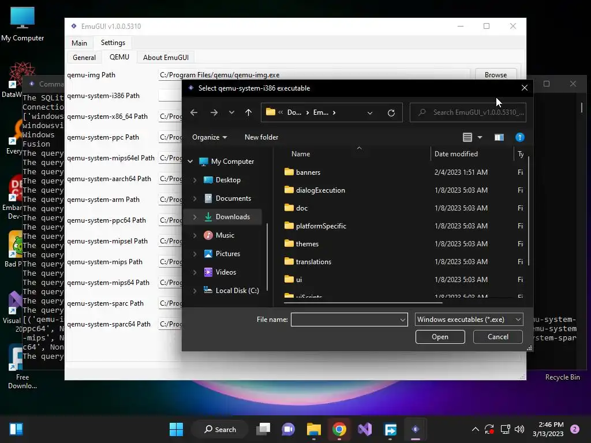Go back in the file dialog
The width and height of the screenshot is (591, 443).
pos(194,112)
